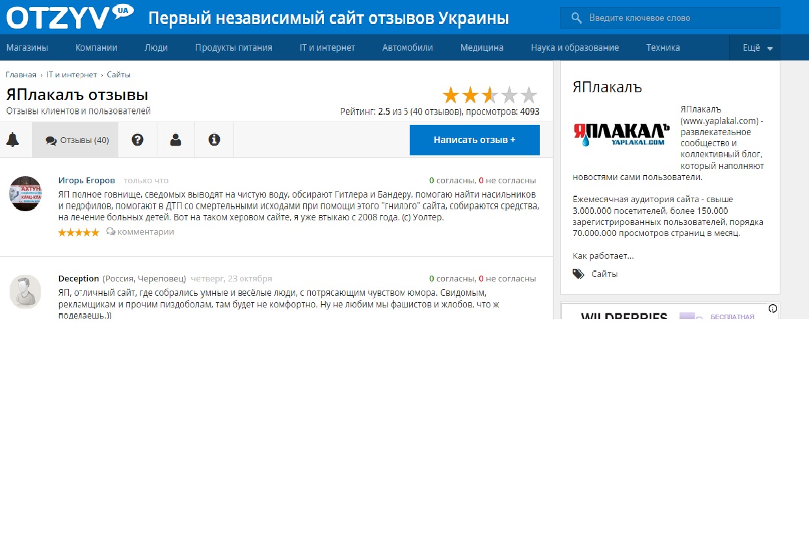Open the IT и интернет menu item

point(327,47)
